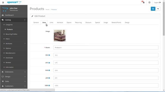The width and height of the screenshot is (165, 92).
Task: Click the product image thumbnail
Action: click(x=60, y=36)
